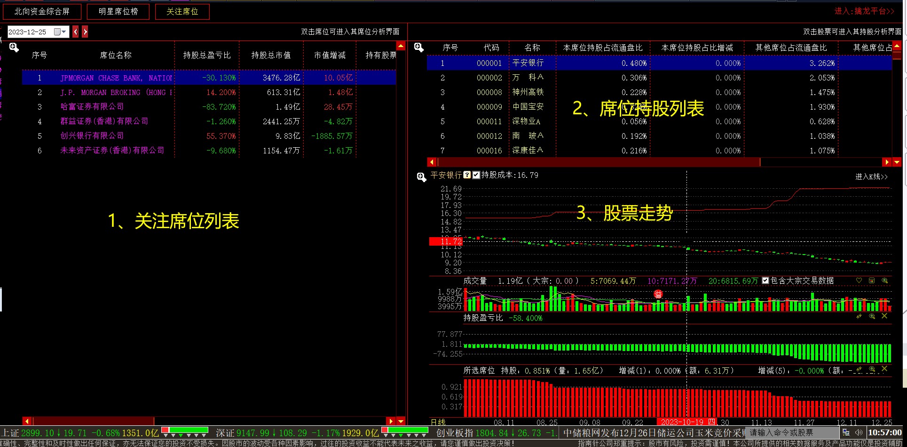Click the question mark help icon by 平安银行
Screen dimensions: 907x447
(x=467, y=175)
